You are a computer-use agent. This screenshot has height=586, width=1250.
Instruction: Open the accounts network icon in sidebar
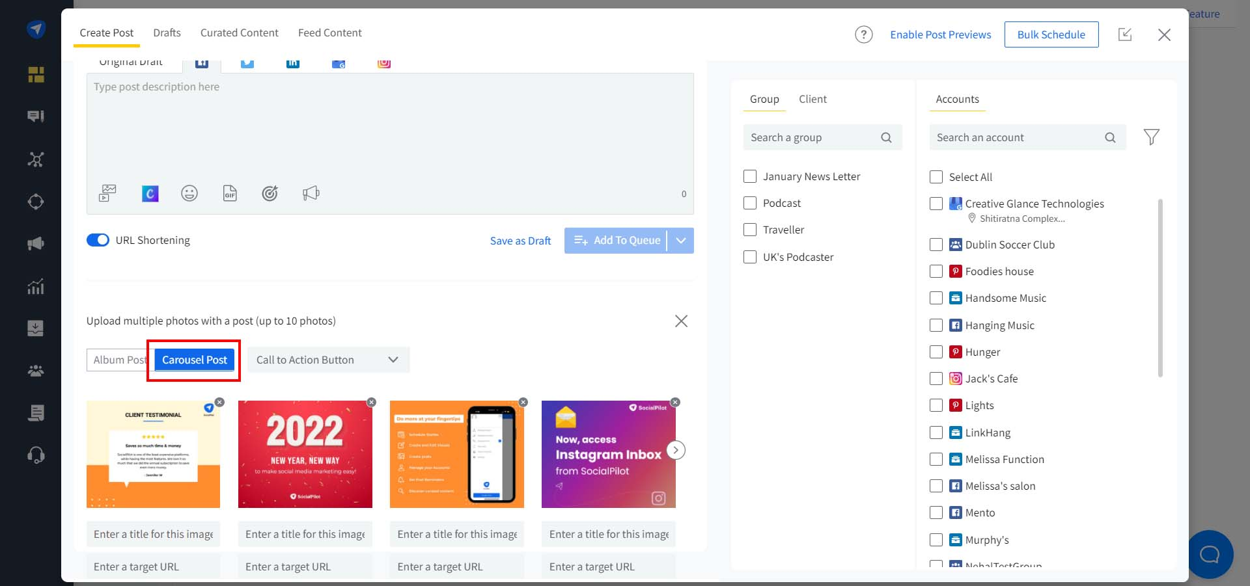tap(36, 159)
